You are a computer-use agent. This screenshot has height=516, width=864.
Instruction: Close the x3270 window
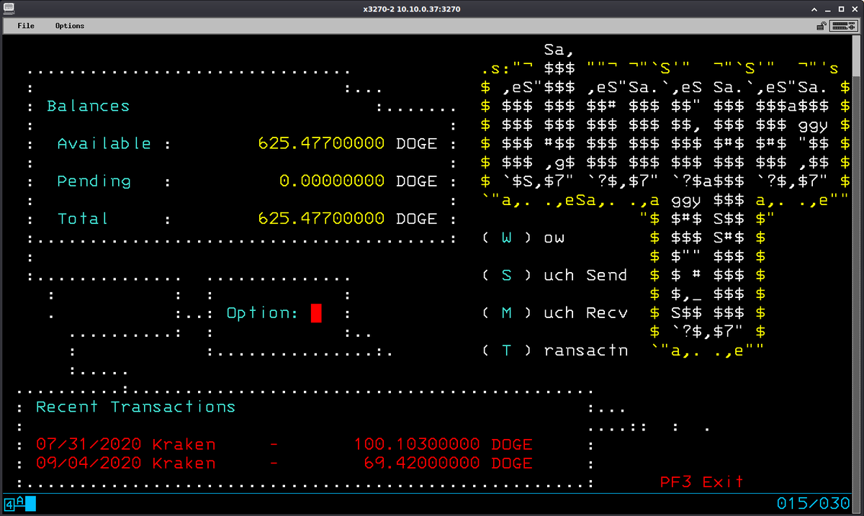(x=853, y=9)
